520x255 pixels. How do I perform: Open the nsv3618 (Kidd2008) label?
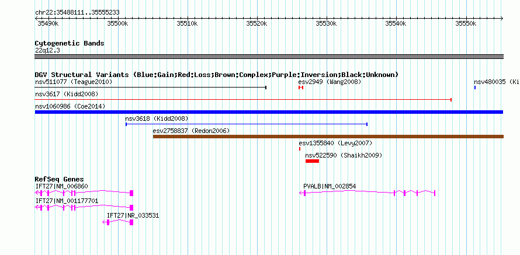click(157, 118)
